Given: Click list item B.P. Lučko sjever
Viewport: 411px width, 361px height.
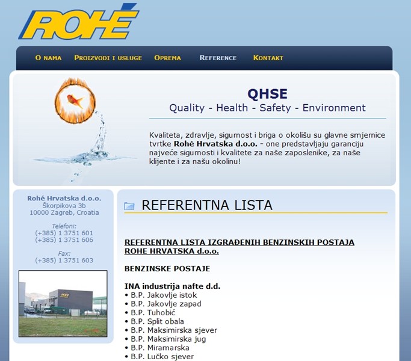Looking at the screenshot, I should [159, 357].
